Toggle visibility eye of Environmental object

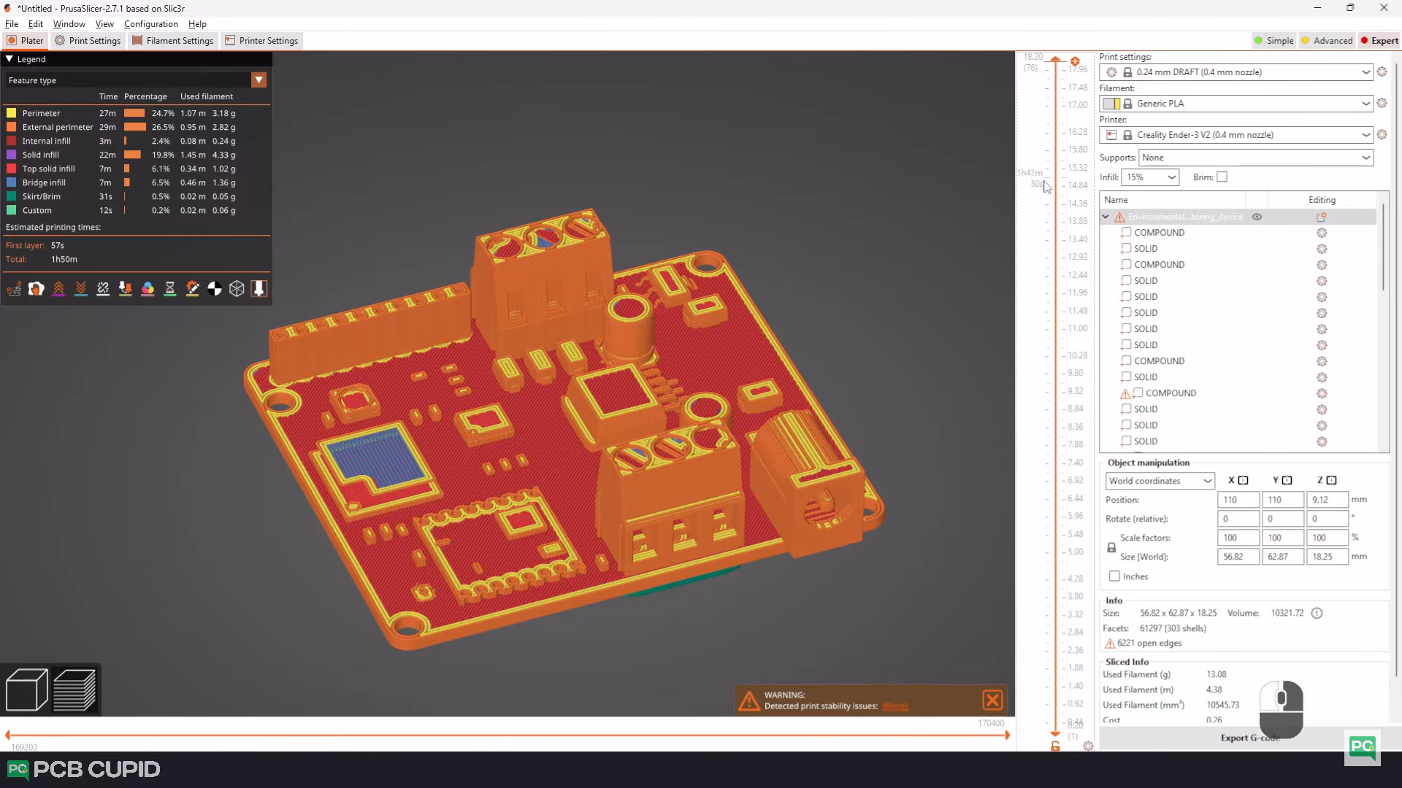coord(1257,217)
